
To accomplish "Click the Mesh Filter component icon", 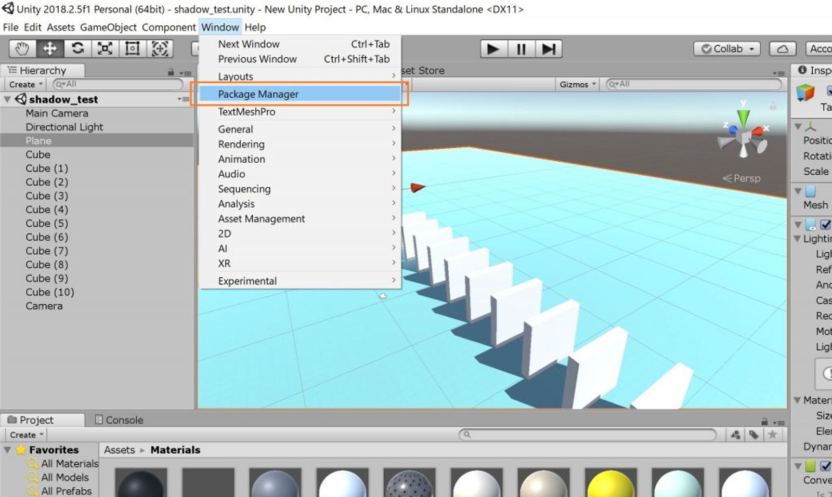I will 811,191.
